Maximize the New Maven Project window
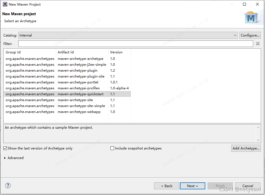Screen dimensions: 265x195 tap(244, 4)
